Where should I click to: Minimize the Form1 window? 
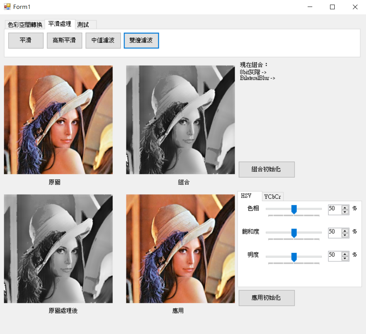(310, 7)
